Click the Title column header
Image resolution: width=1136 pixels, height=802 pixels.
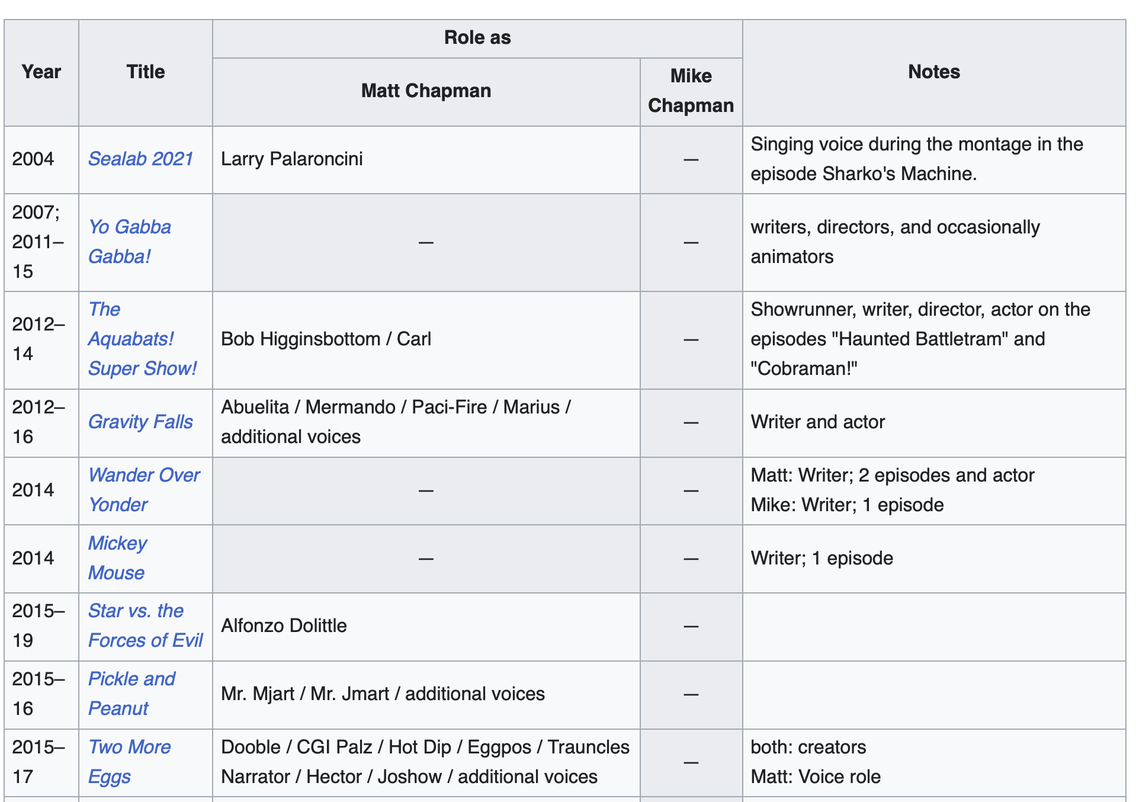(146, 72)
